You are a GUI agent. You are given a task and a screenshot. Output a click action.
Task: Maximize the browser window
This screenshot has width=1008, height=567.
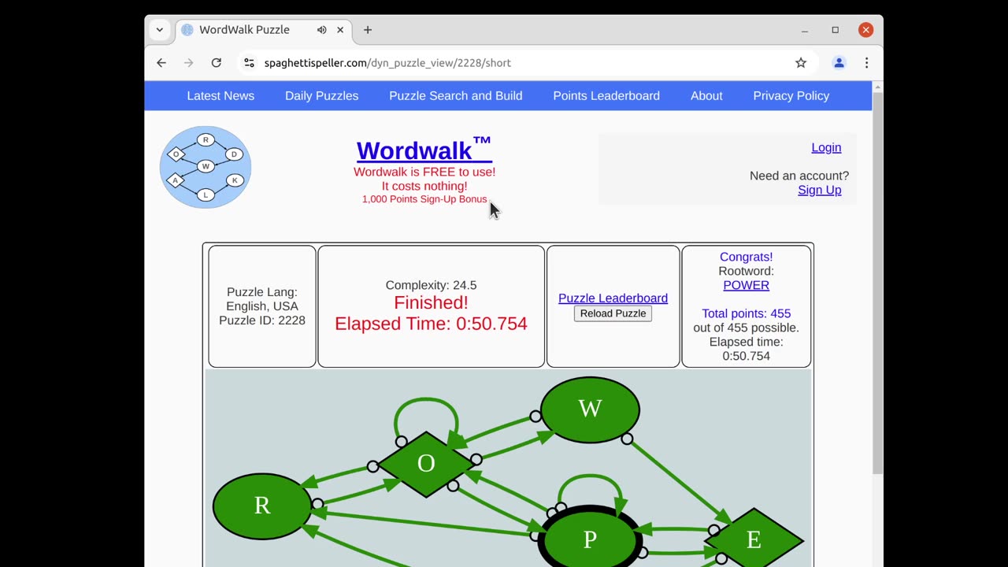pos(836,30)
